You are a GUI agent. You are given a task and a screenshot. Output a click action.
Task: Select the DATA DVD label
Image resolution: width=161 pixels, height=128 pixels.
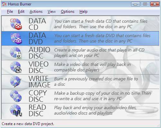pos(37,38)
